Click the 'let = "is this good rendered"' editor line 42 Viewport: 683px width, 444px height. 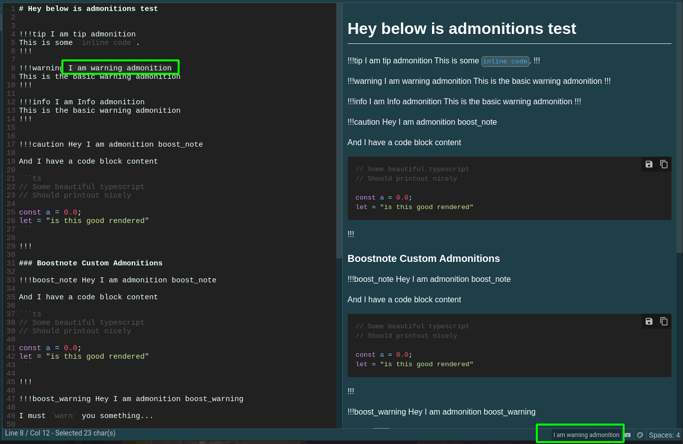(84, 357)
